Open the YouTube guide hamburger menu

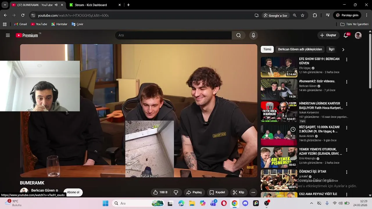tap(8, 35)
